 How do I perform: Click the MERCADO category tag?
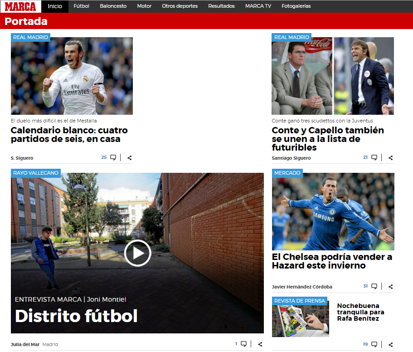point(287,173)
